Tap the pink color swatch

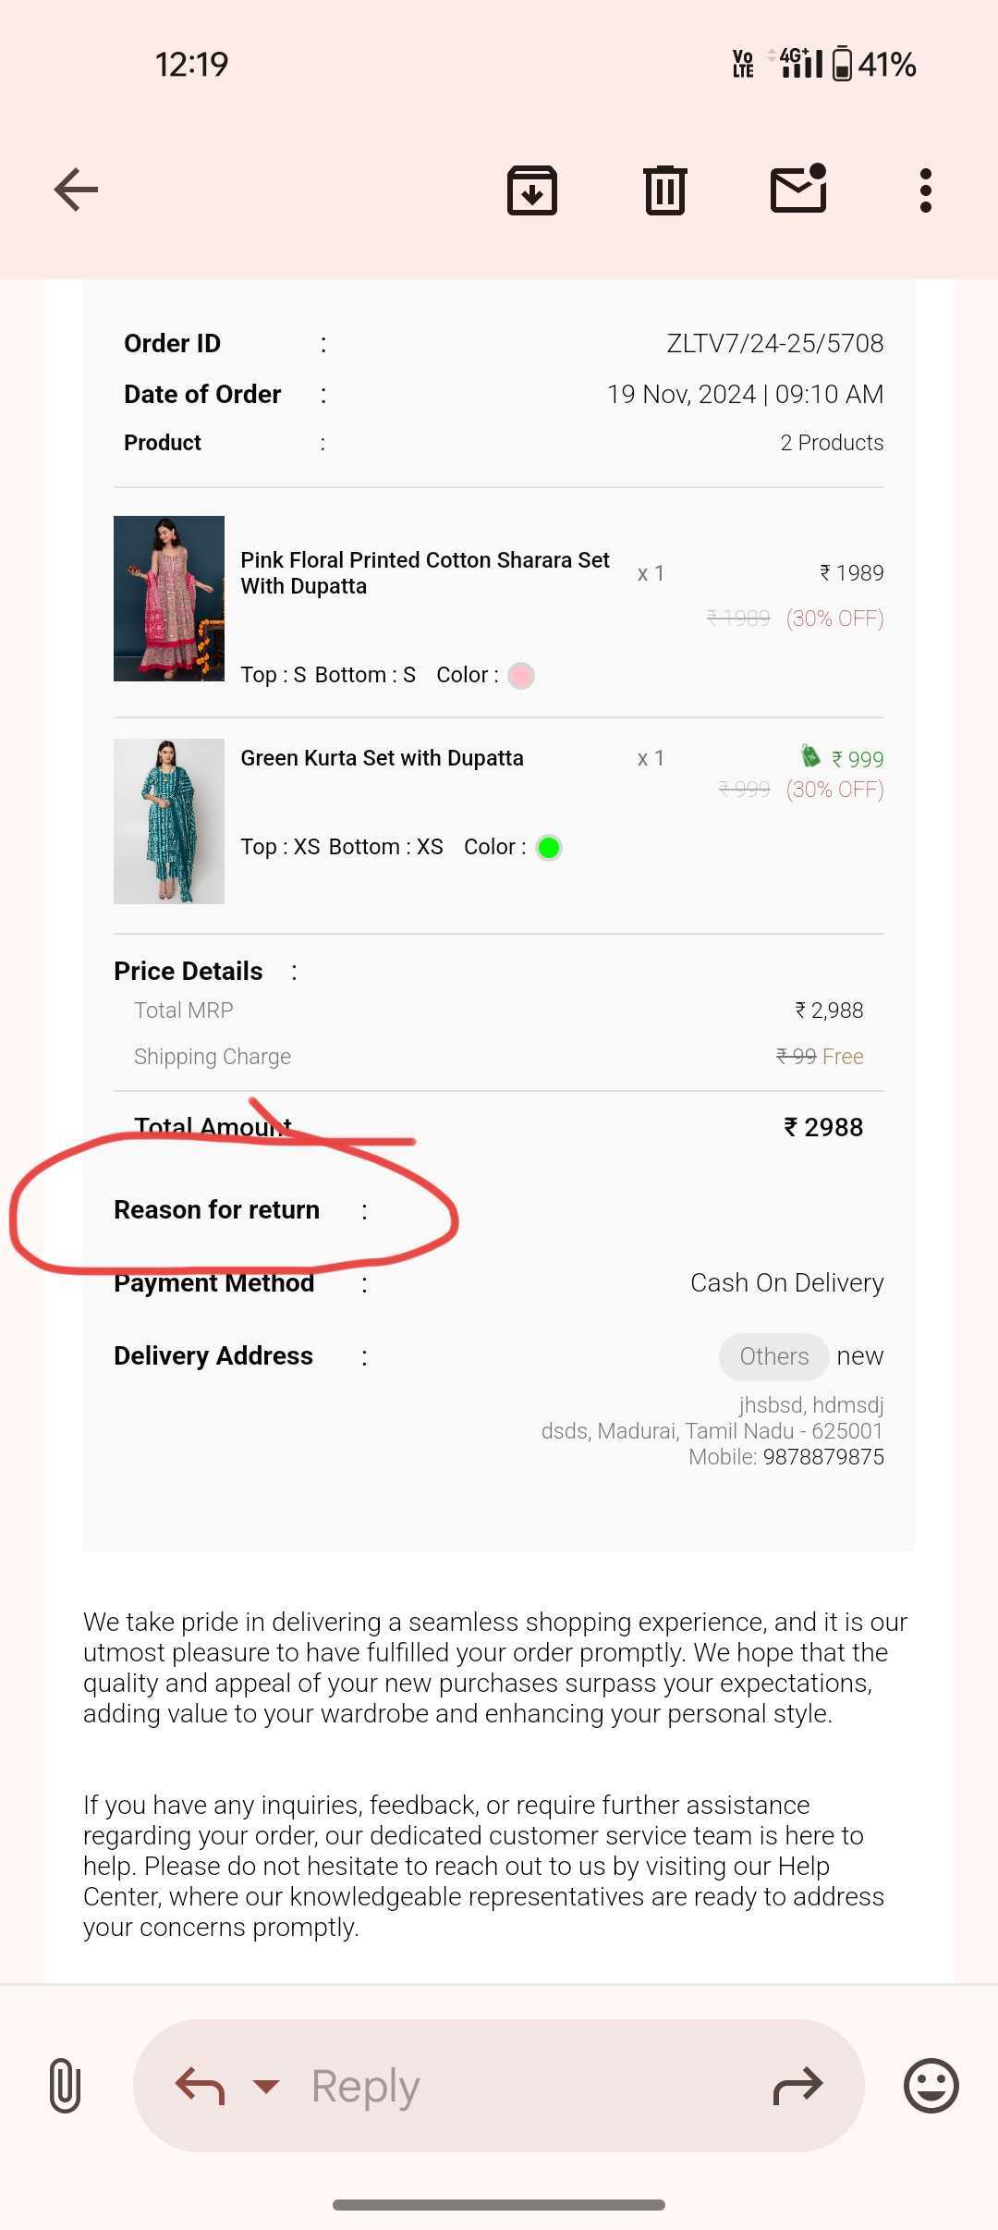click(x=521, y=676)
